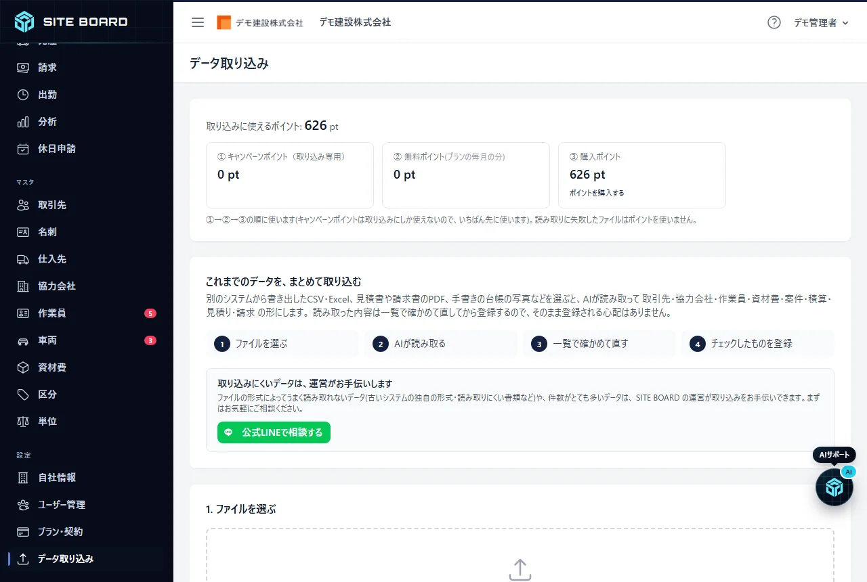Click the 公式LINEで相談する button
The height and width of the screenshot is (582, 867).
pos(274,432)
